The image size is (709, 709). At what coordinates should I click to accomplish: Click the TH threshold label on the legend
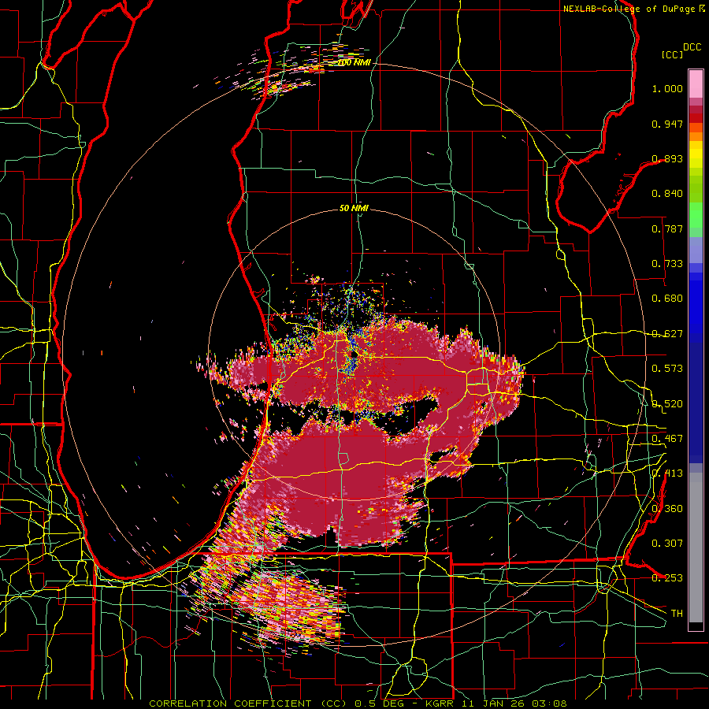[x=677, y=614]
